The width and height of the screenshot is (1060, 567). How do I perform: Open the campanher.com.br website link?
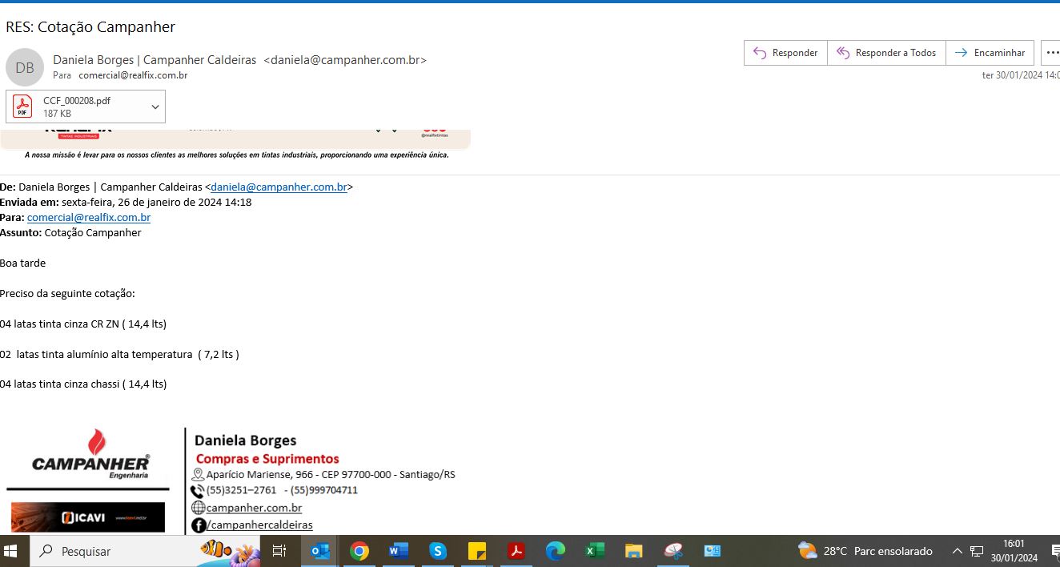tap(254, 508)
